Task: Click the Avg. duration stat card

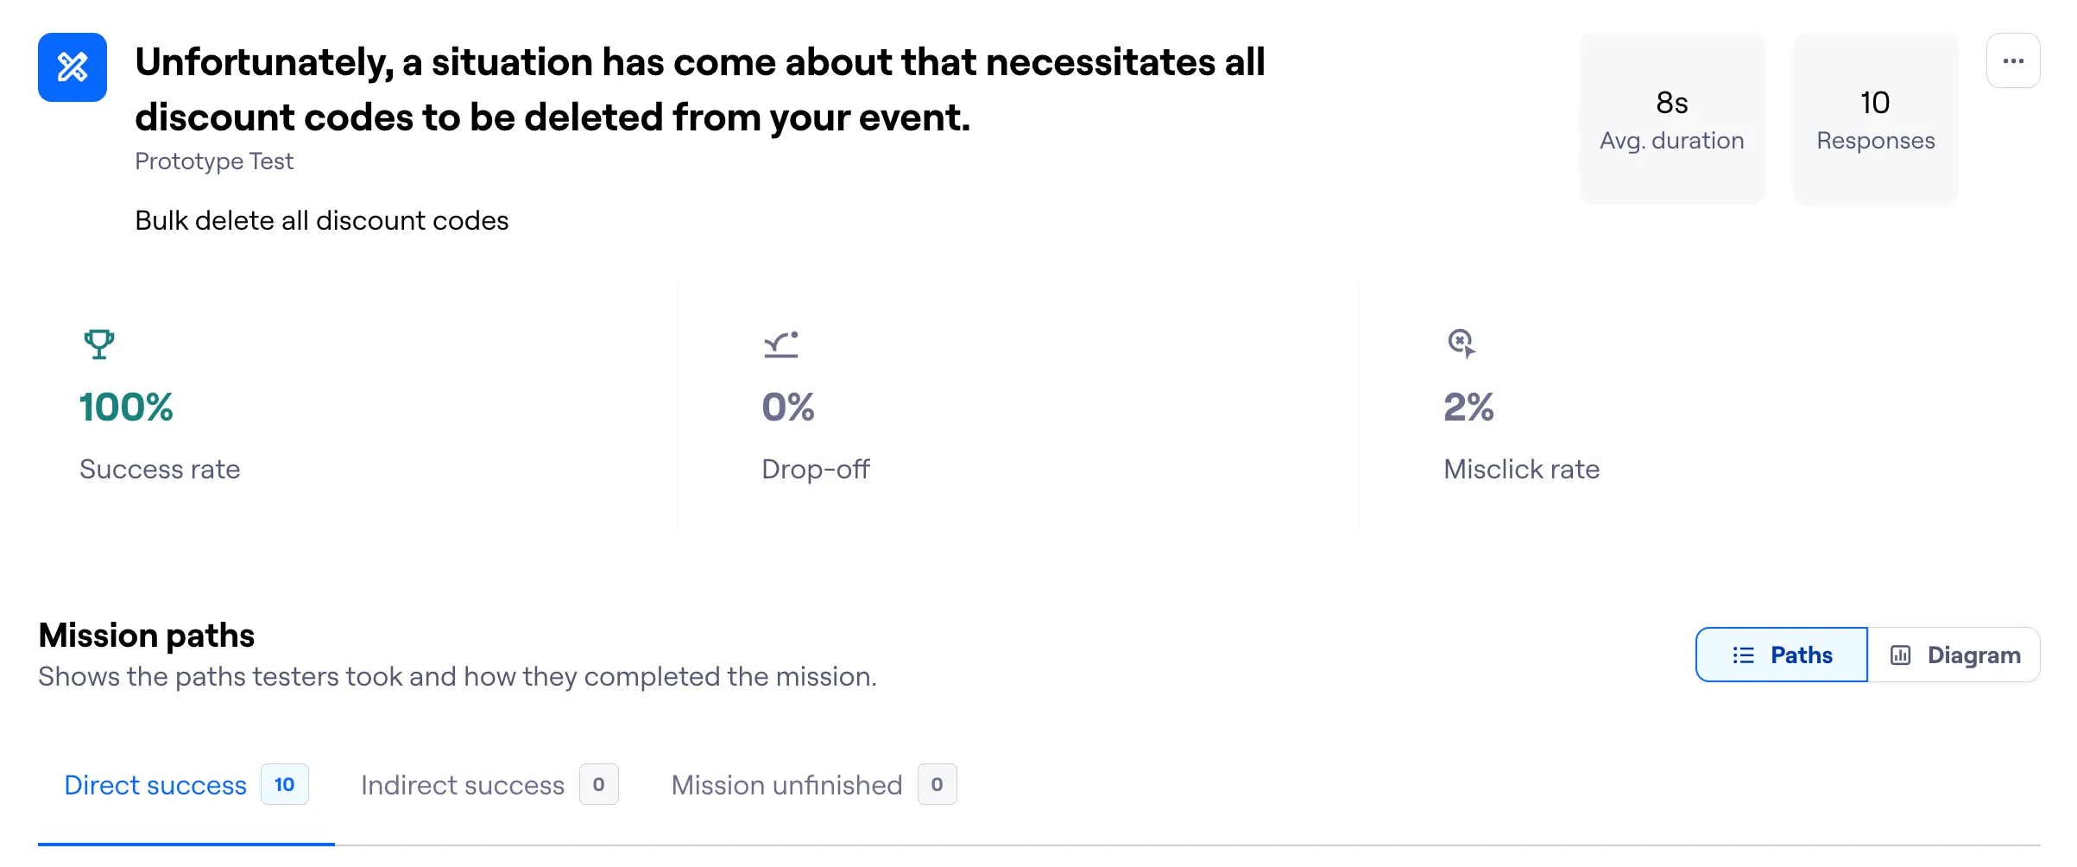Action: click(1671, 119)
